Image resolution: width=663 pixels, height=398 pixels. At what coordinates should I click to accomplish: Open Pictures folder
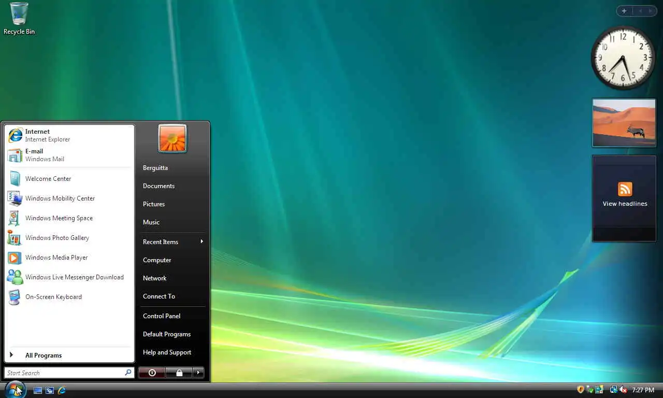[x=173, y=204]
